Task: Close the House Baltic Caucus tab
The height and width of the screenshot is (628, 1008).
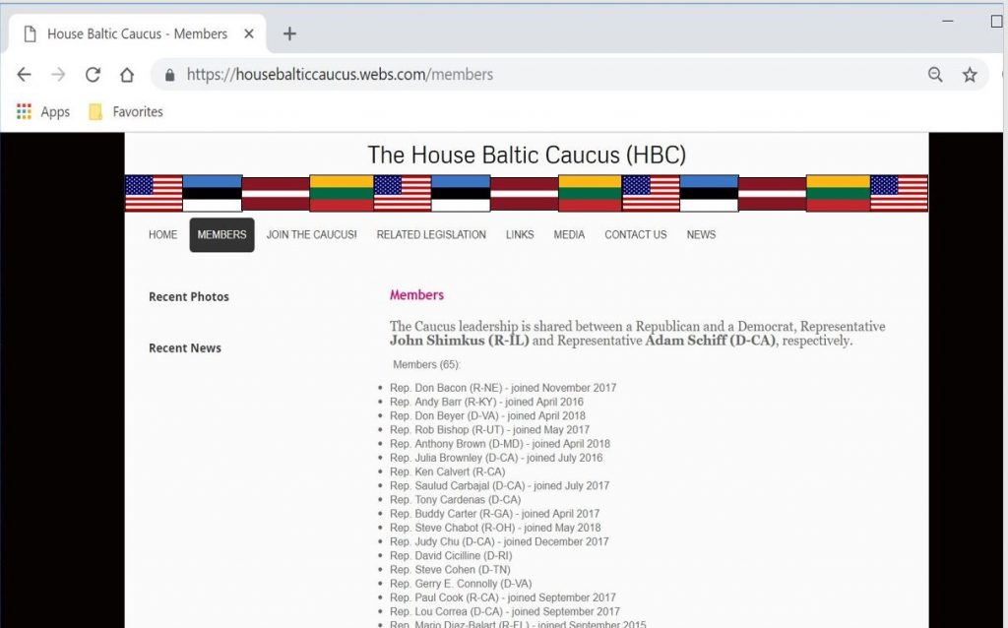Action: (x=249, y=33)
